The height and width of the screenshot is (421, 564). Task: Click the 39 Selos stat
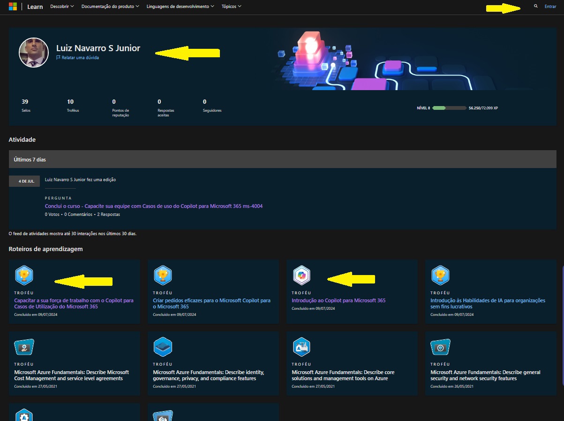pyautogui.click(x=26, y=105)
